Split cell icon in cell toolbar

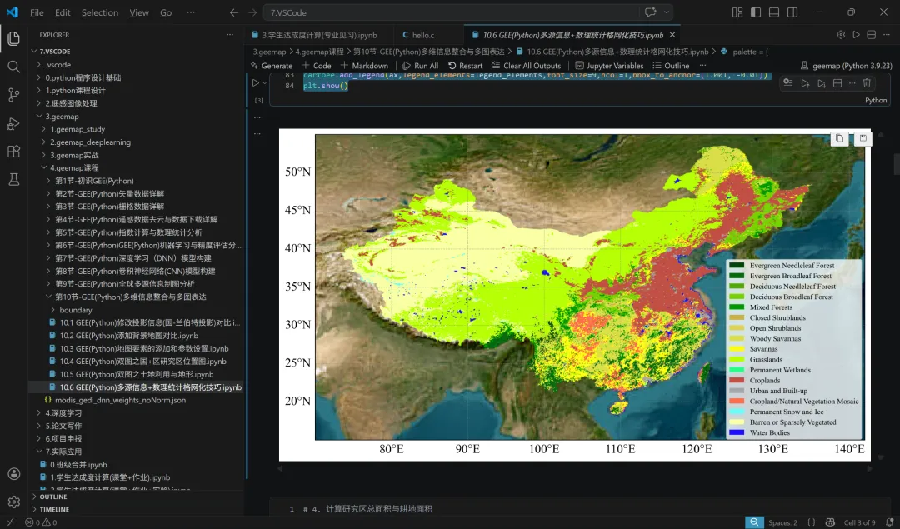coord(837,83)
